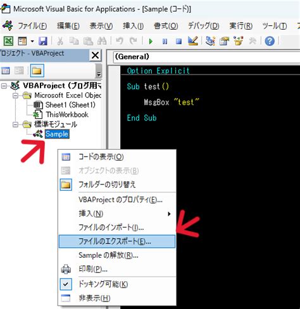Image resolution: width=300 pixels, height=309 pixels.
Task: Stop execution with the Reset icon
Action: tap(178, 41)
